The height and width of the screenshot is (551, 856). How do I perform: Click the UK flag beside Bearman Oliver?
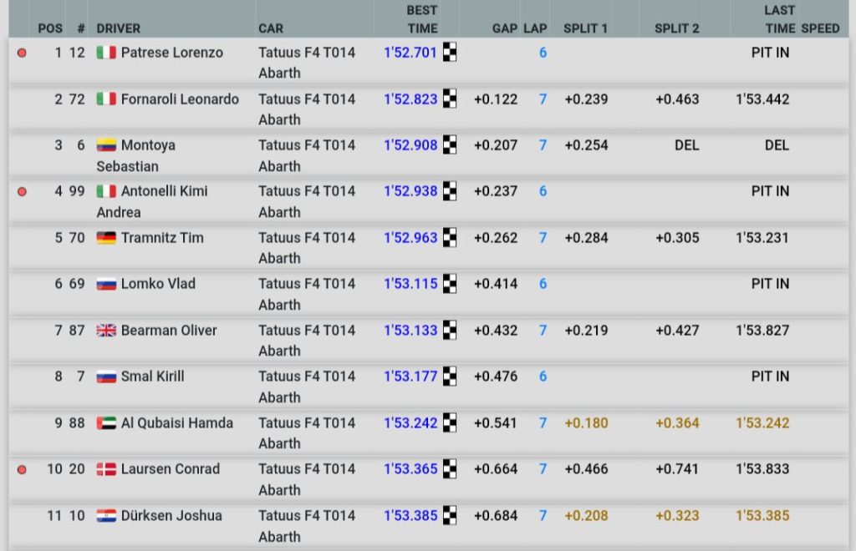pyautogui.click(x=106, y=331)
